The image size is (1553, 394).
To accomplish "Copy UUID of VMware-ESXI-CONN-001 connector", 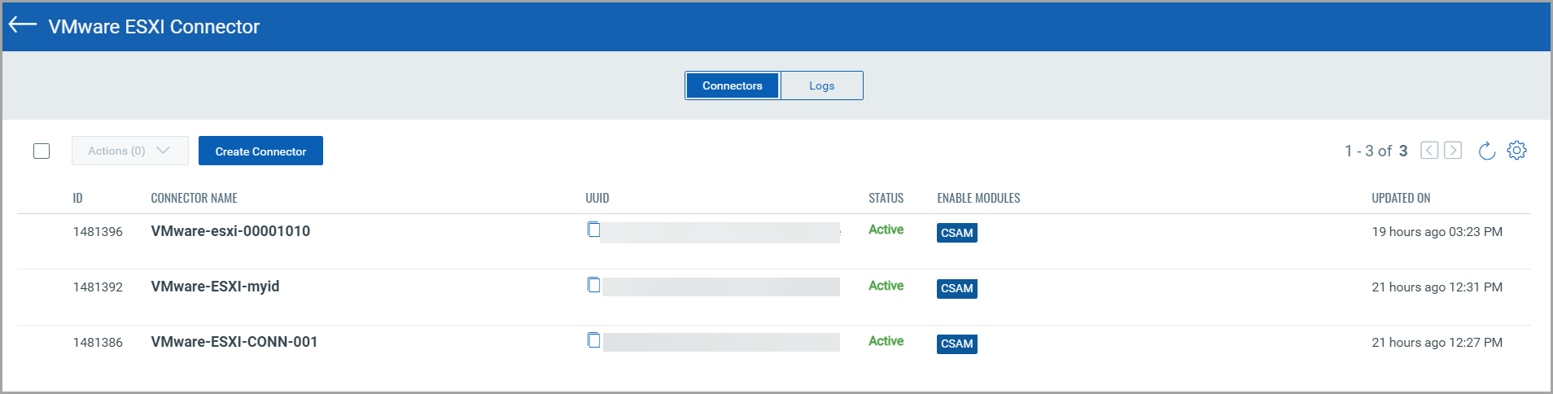I will pos(593,340).
